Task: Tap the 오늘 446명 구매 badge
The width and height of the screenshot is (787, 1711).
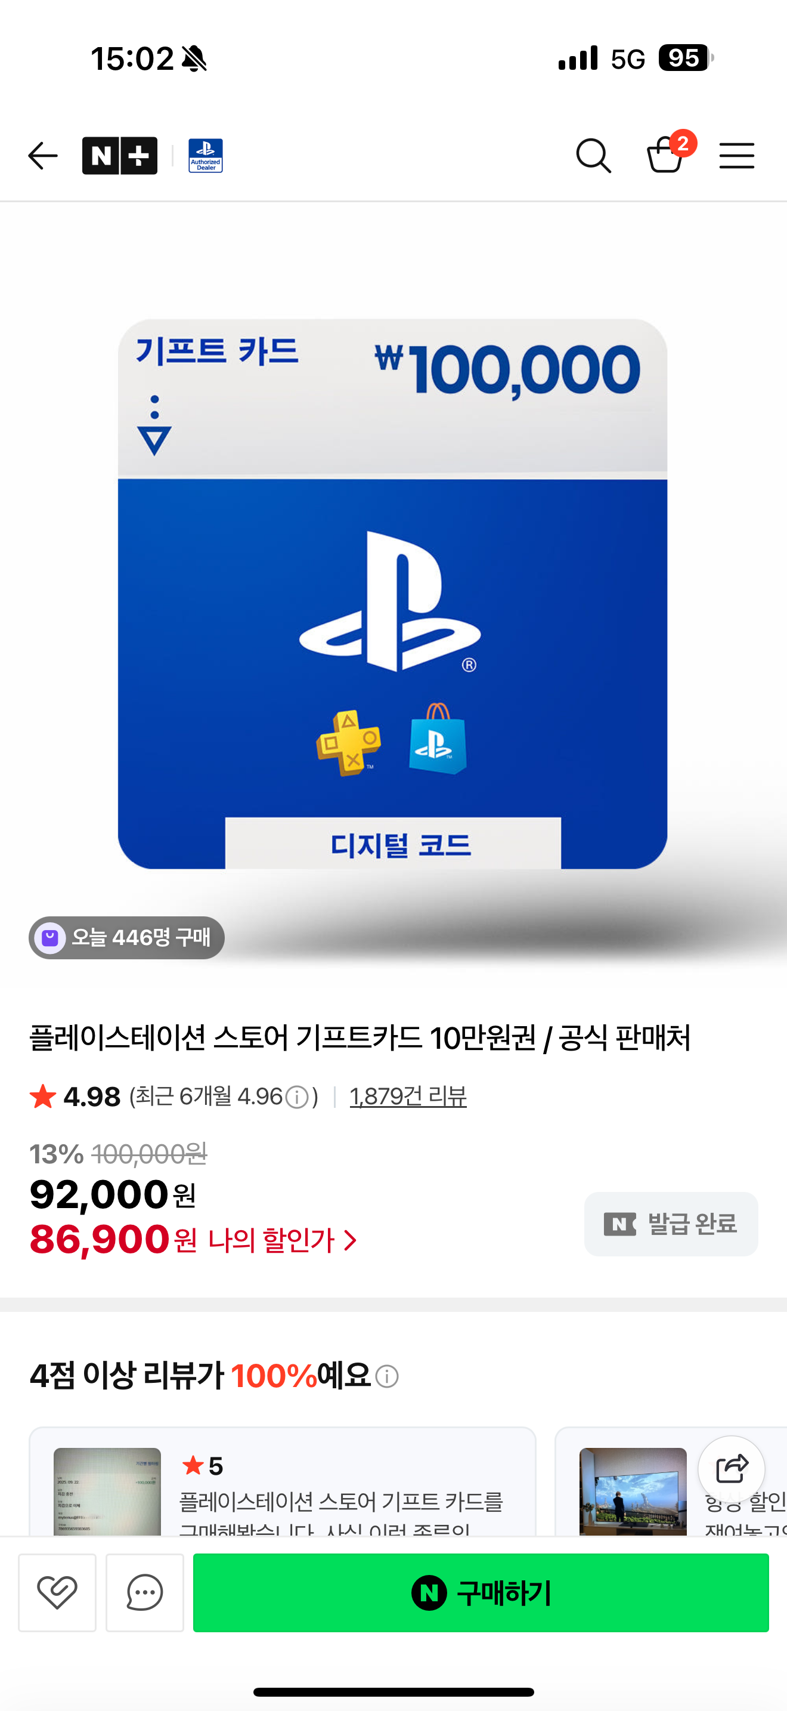Action: pos(126,938)
